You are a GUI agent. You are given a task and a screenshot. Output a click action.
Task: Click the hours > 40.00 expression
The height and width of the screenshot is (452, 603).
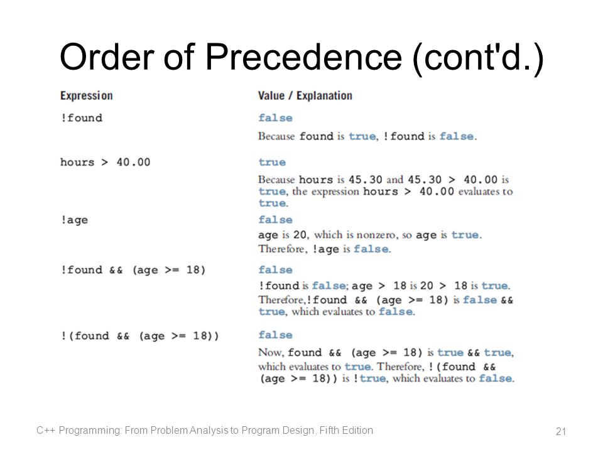tap(105, 162)
